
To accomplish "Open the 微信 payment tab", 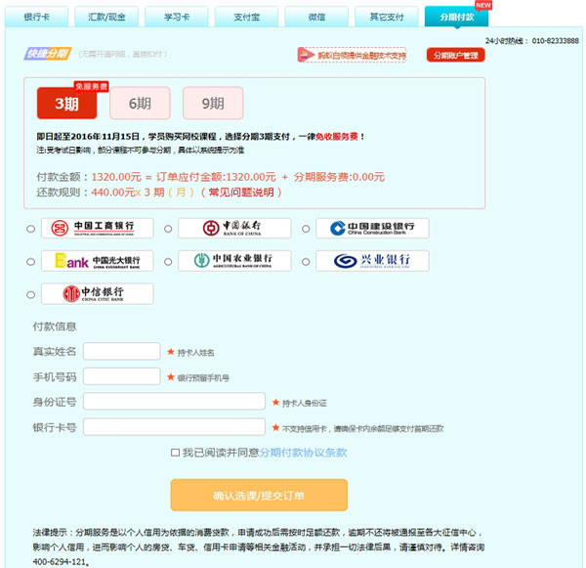I will 316,17.
